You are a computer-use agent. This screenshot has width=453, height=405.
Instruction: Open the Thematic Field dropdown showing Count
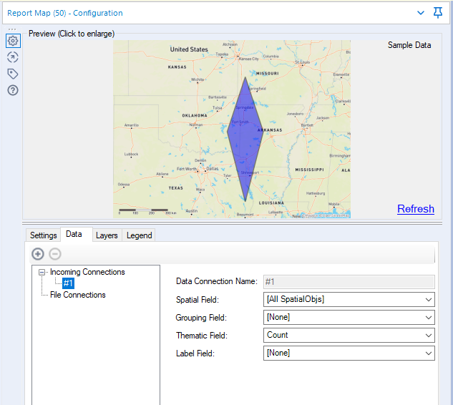(349, 335)
